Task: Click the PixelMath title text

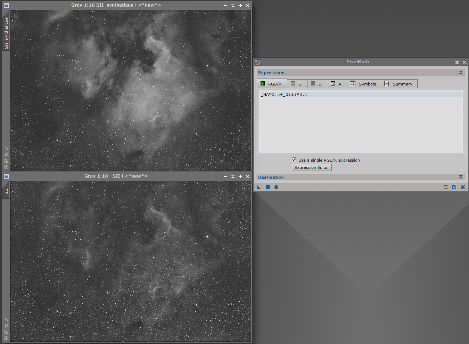Action: [357, 62]
